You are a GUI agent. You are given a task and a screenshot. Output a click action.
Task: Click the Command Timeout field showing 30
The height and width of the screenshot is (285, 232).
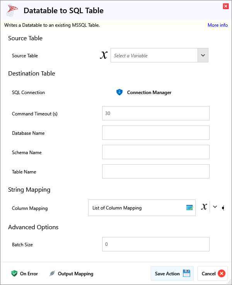155,113
